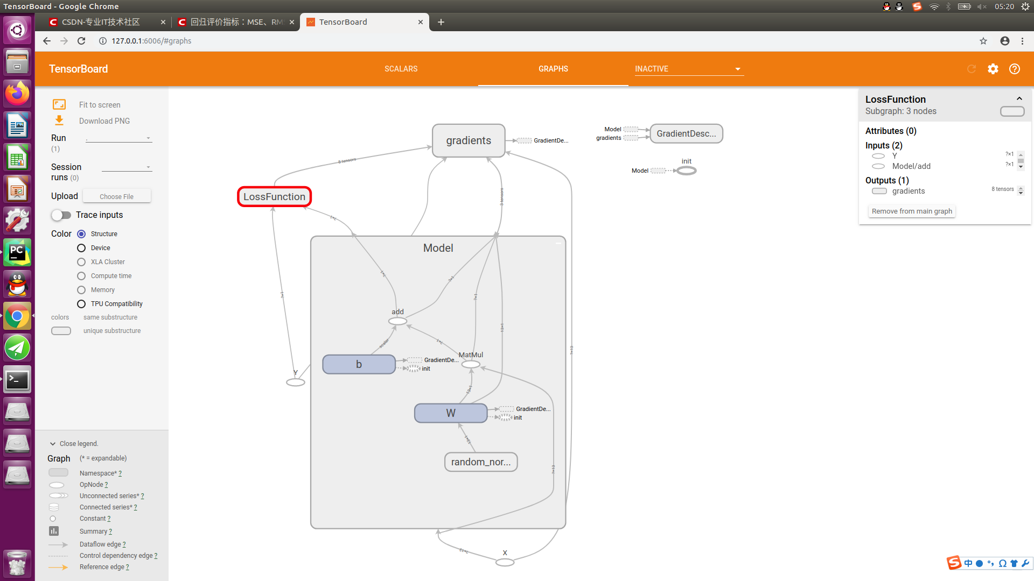1034x581 pixels.
Task: Collapse the LossFunction info panel chevron
Action: click(x=1019, y=98)
